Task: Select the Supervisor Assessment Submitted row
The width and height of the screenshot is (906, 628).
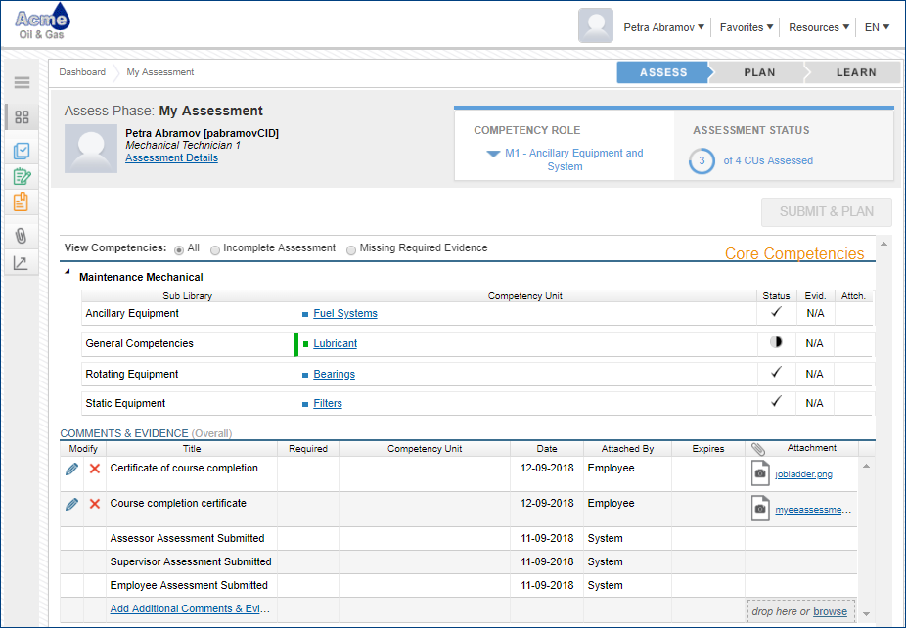Action: (459, 562)
